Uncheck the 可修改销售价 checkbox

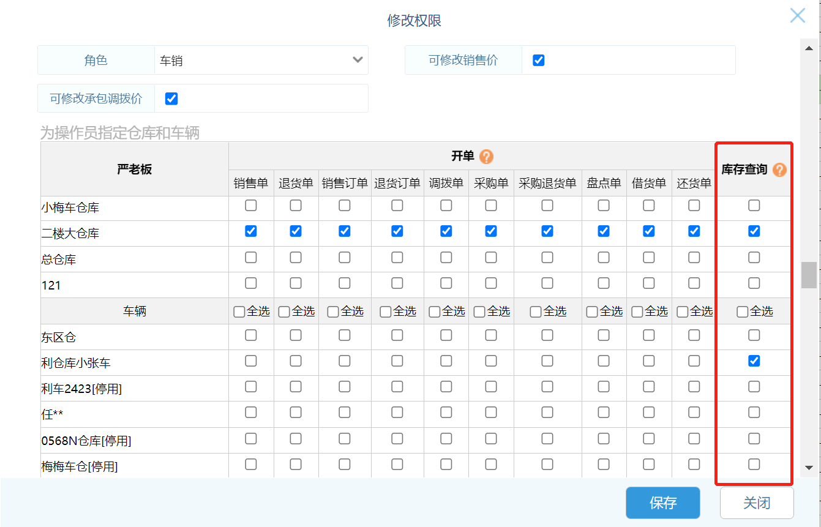pyautogui.click(x=539, y=60)
